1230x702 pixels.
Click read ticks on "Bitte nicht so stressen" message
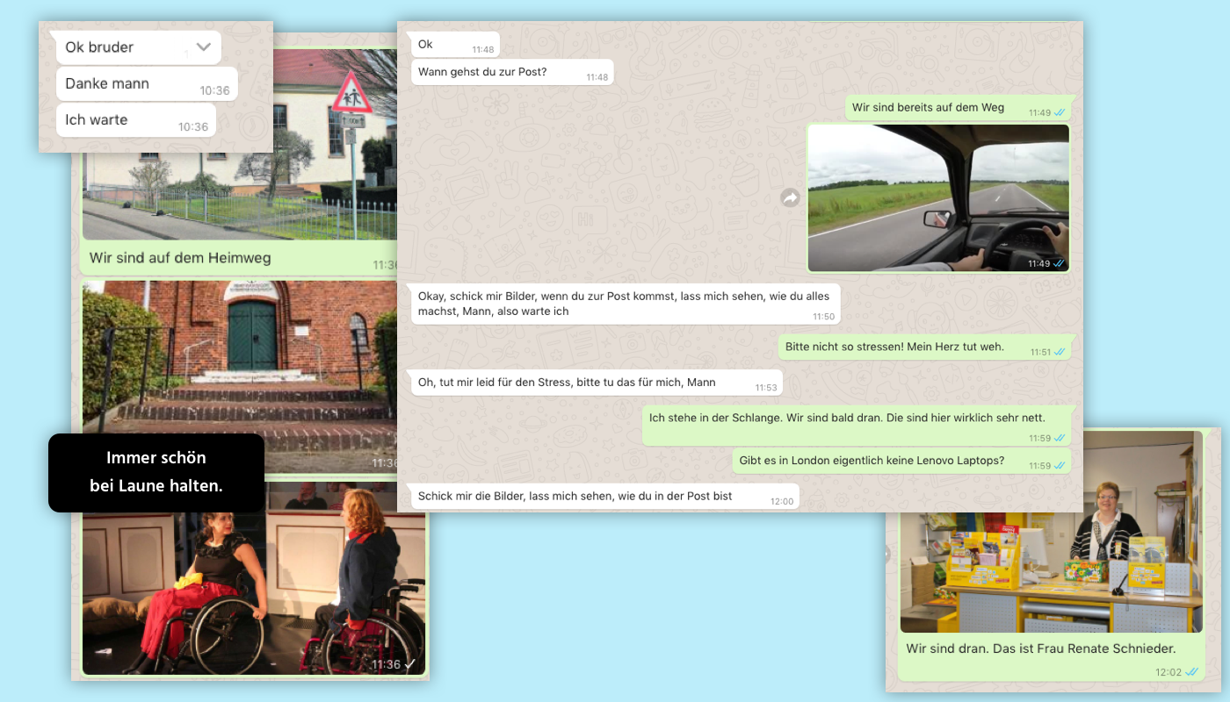(1060, 352)
